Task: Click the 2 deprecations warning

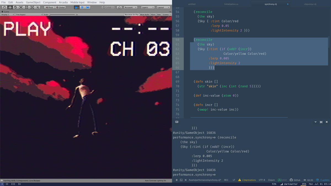Action: [x=247, y=180]
